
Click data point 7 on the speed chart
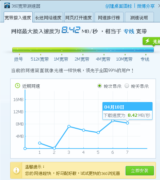point(127,123)
